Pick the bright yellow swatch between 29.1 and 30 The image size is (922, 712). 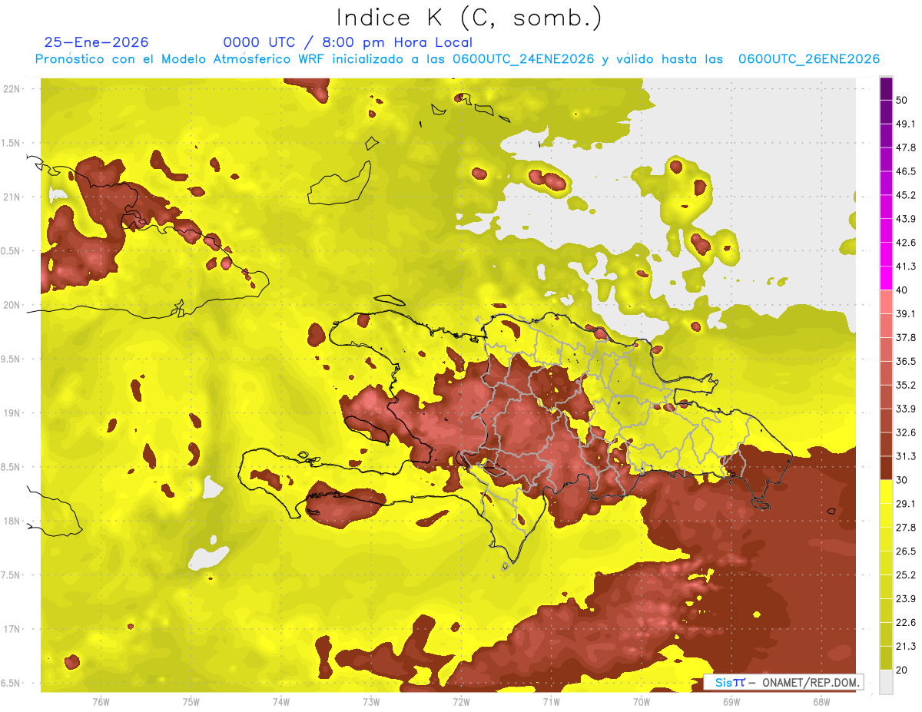pyautogui.click(x=886, y=492)
